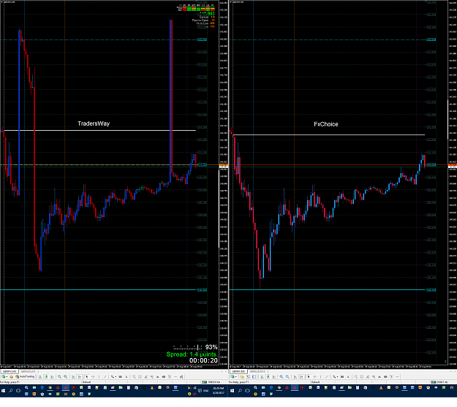This screenshot has height=407, width=457.
Task: Click Default profile in left status bar
Action: [86, 382]
